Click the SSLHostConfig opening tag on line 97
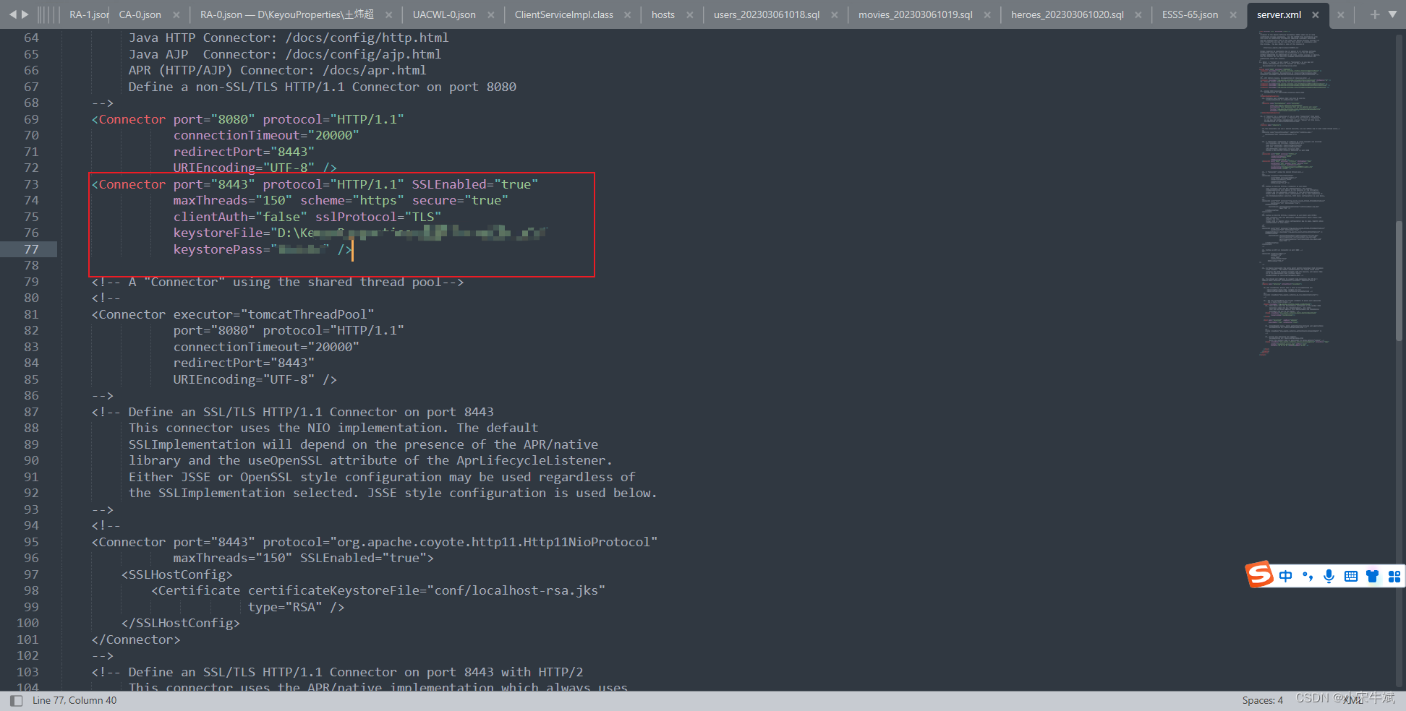Image resolution: width=1406 pixels, height=711 pixels. [x=177, y=574]
